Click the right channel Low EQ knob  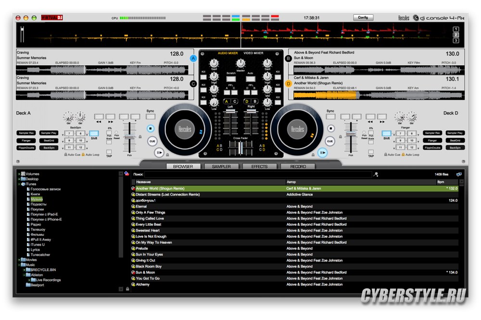[x=267, y=102]
